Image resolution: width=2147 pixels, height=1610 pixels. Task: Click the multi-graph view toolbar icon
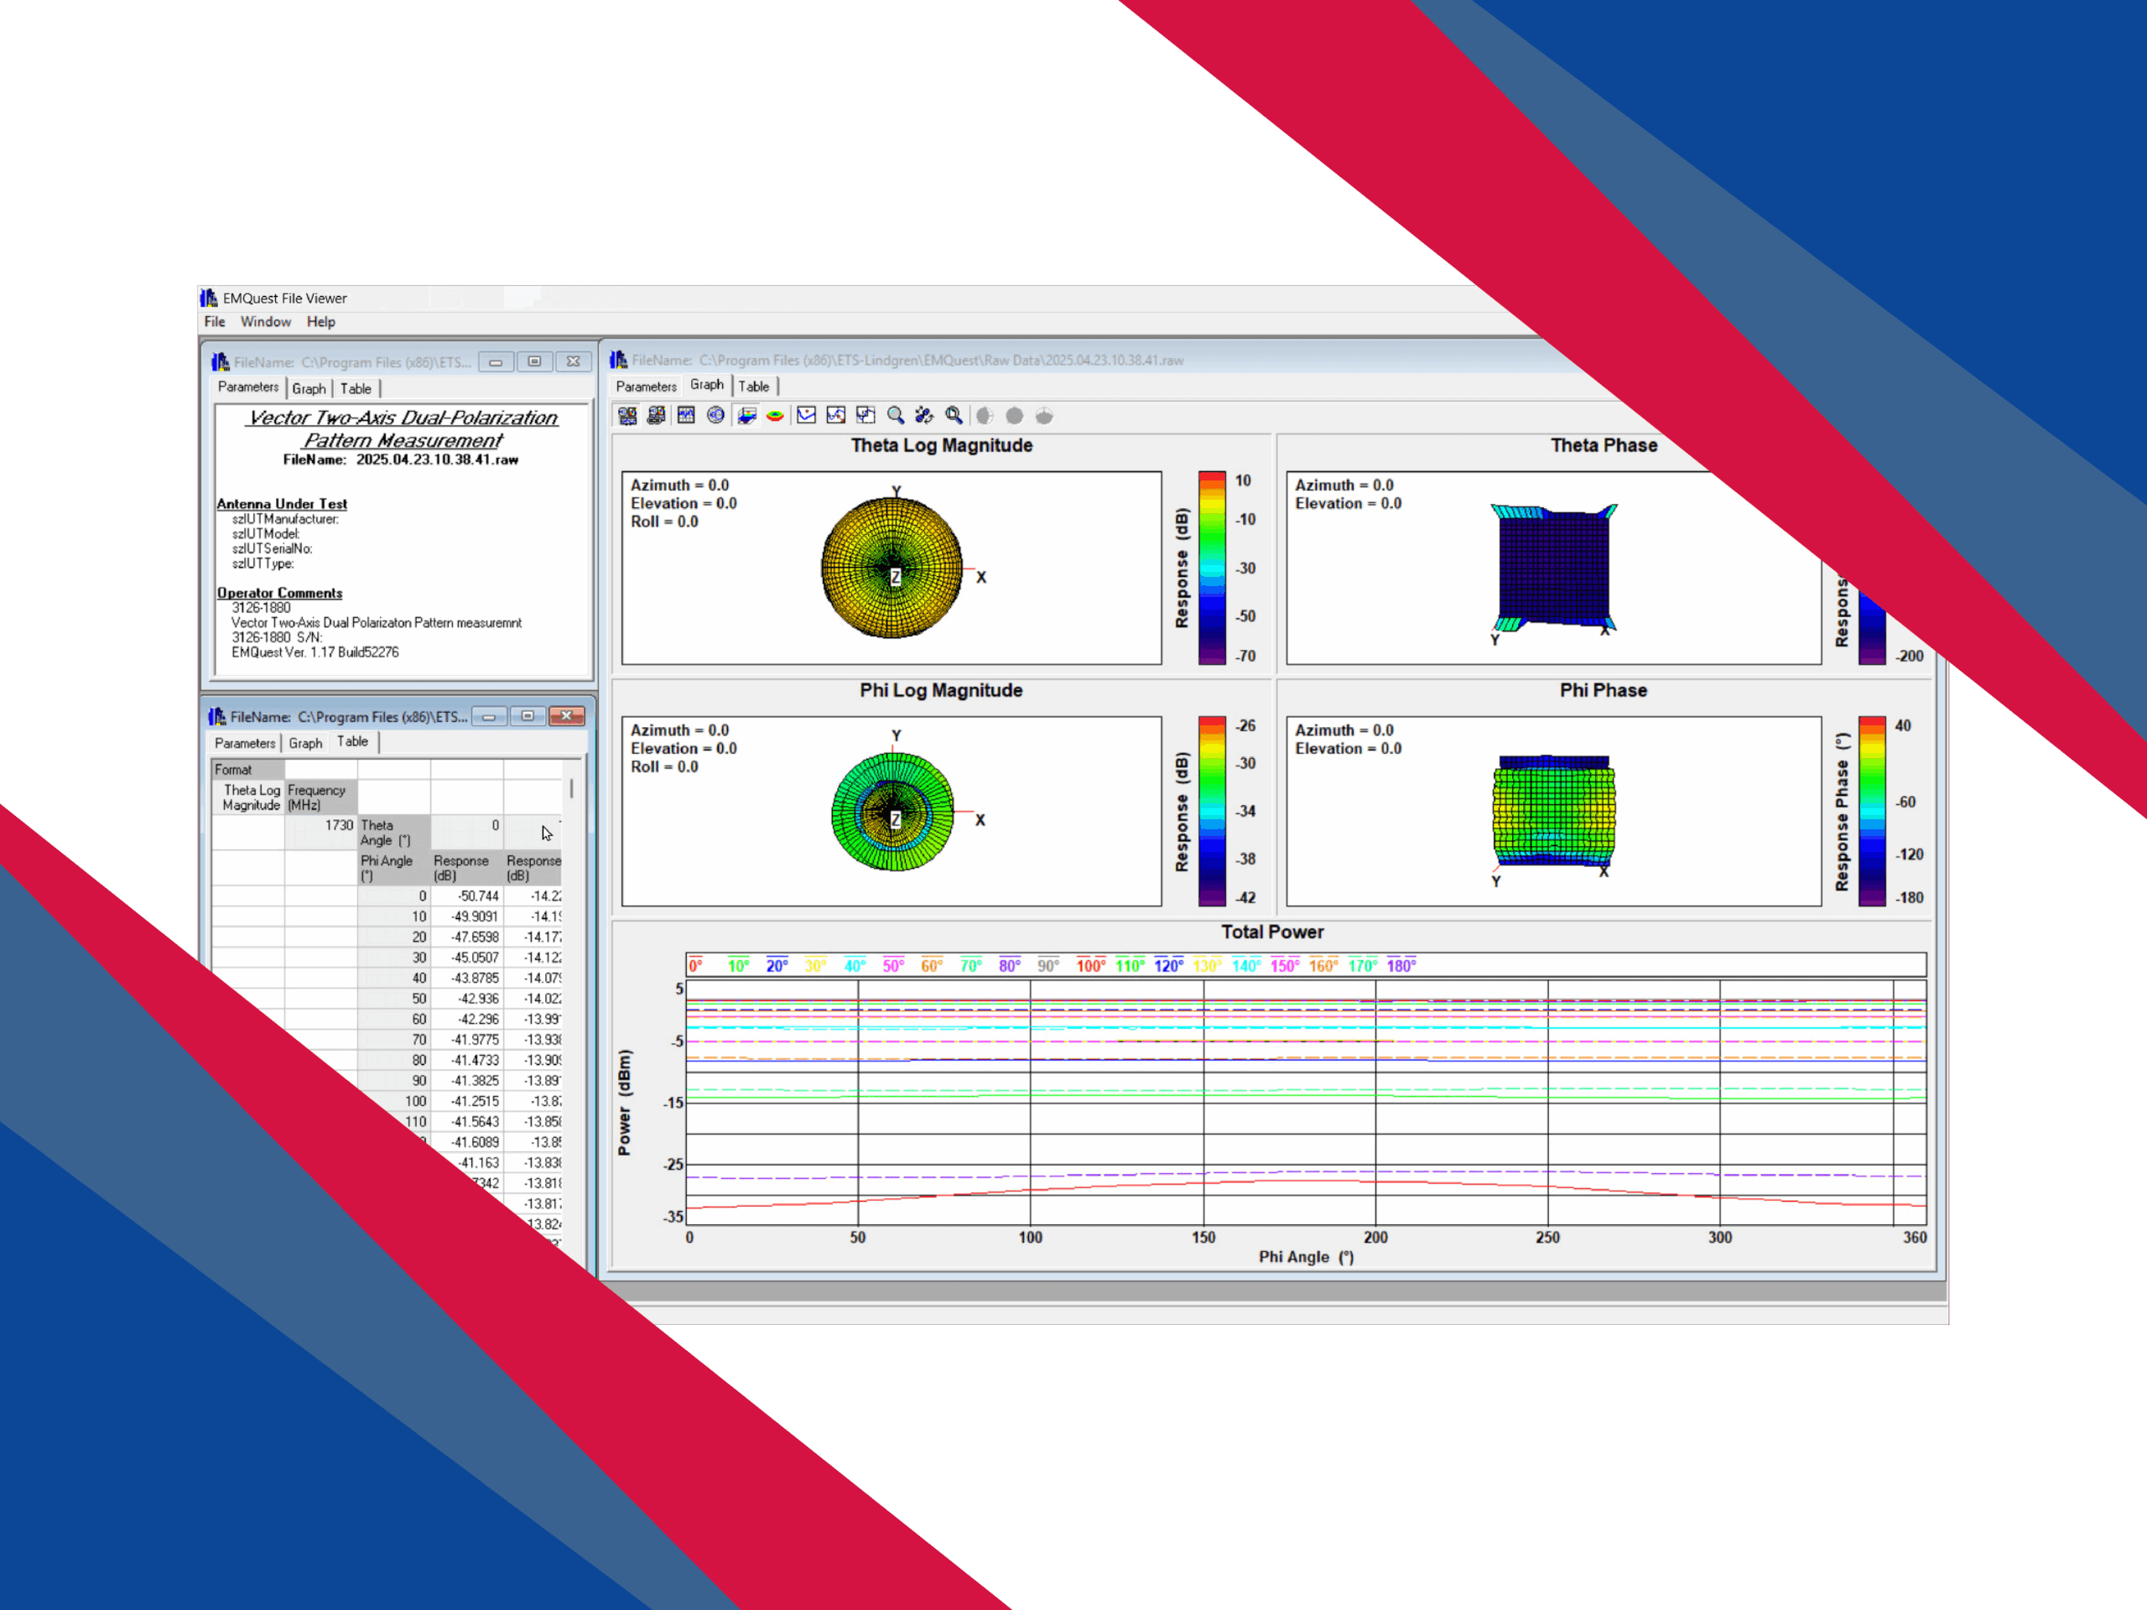pyautogui.click(x=627, y=416)
